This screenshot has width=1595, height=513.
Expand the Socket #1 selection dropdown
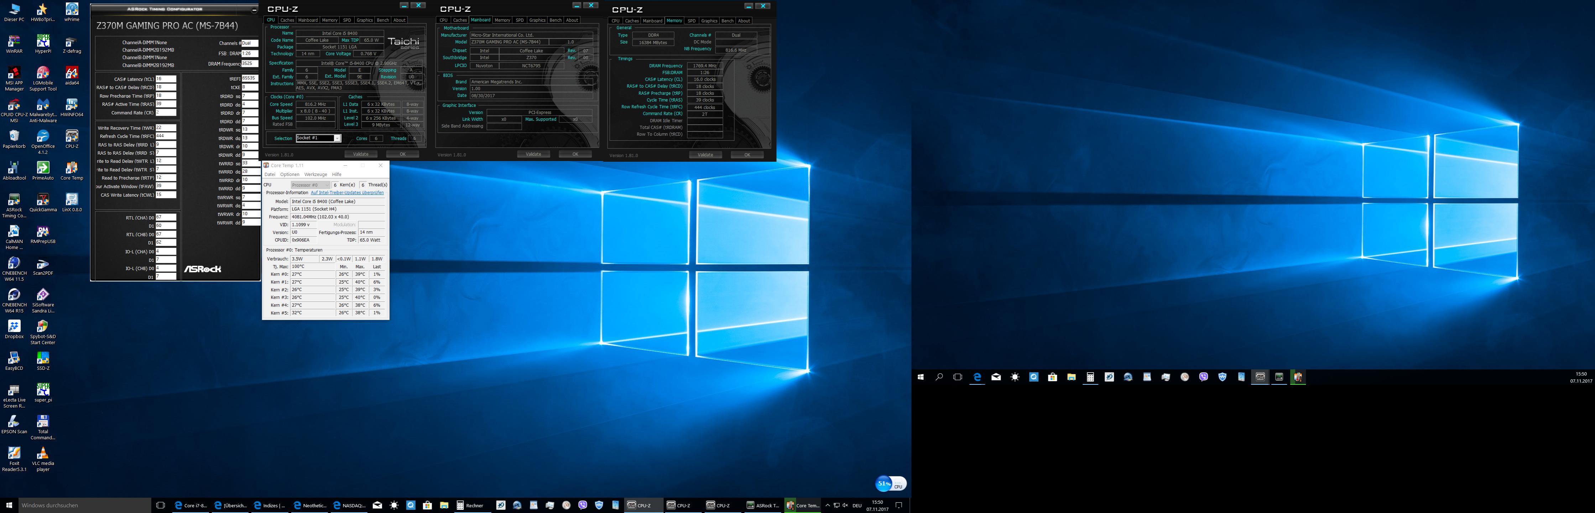pos(337,138)
